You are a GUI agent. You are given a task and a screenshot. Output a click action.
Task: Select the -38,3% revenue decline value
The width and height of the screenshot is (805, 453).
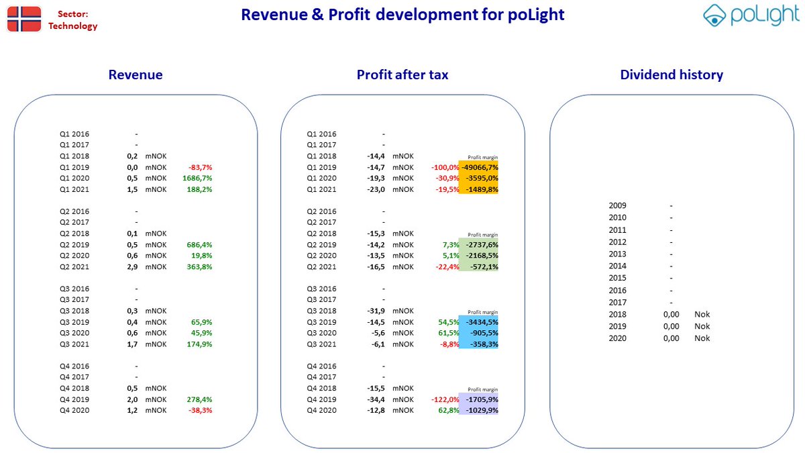201,410
